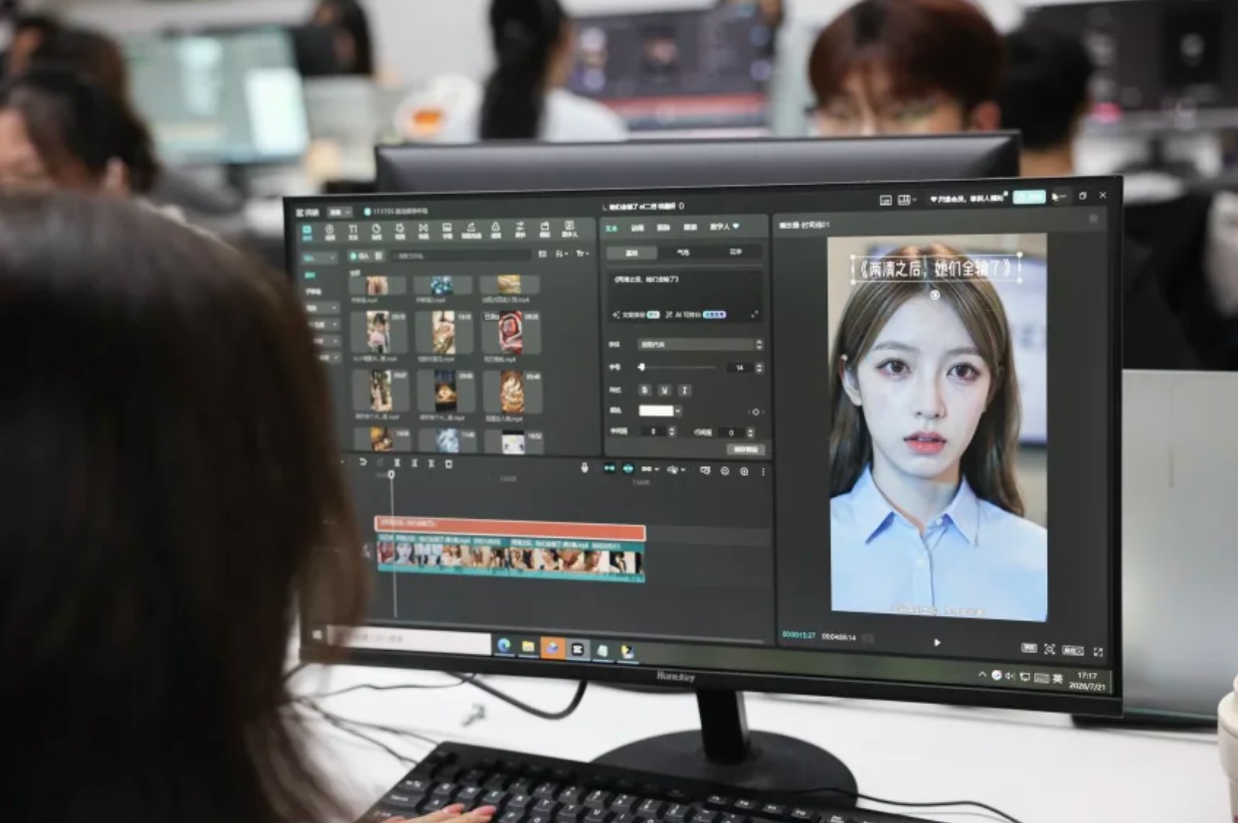Toggle italic text style

pos(684,390)
